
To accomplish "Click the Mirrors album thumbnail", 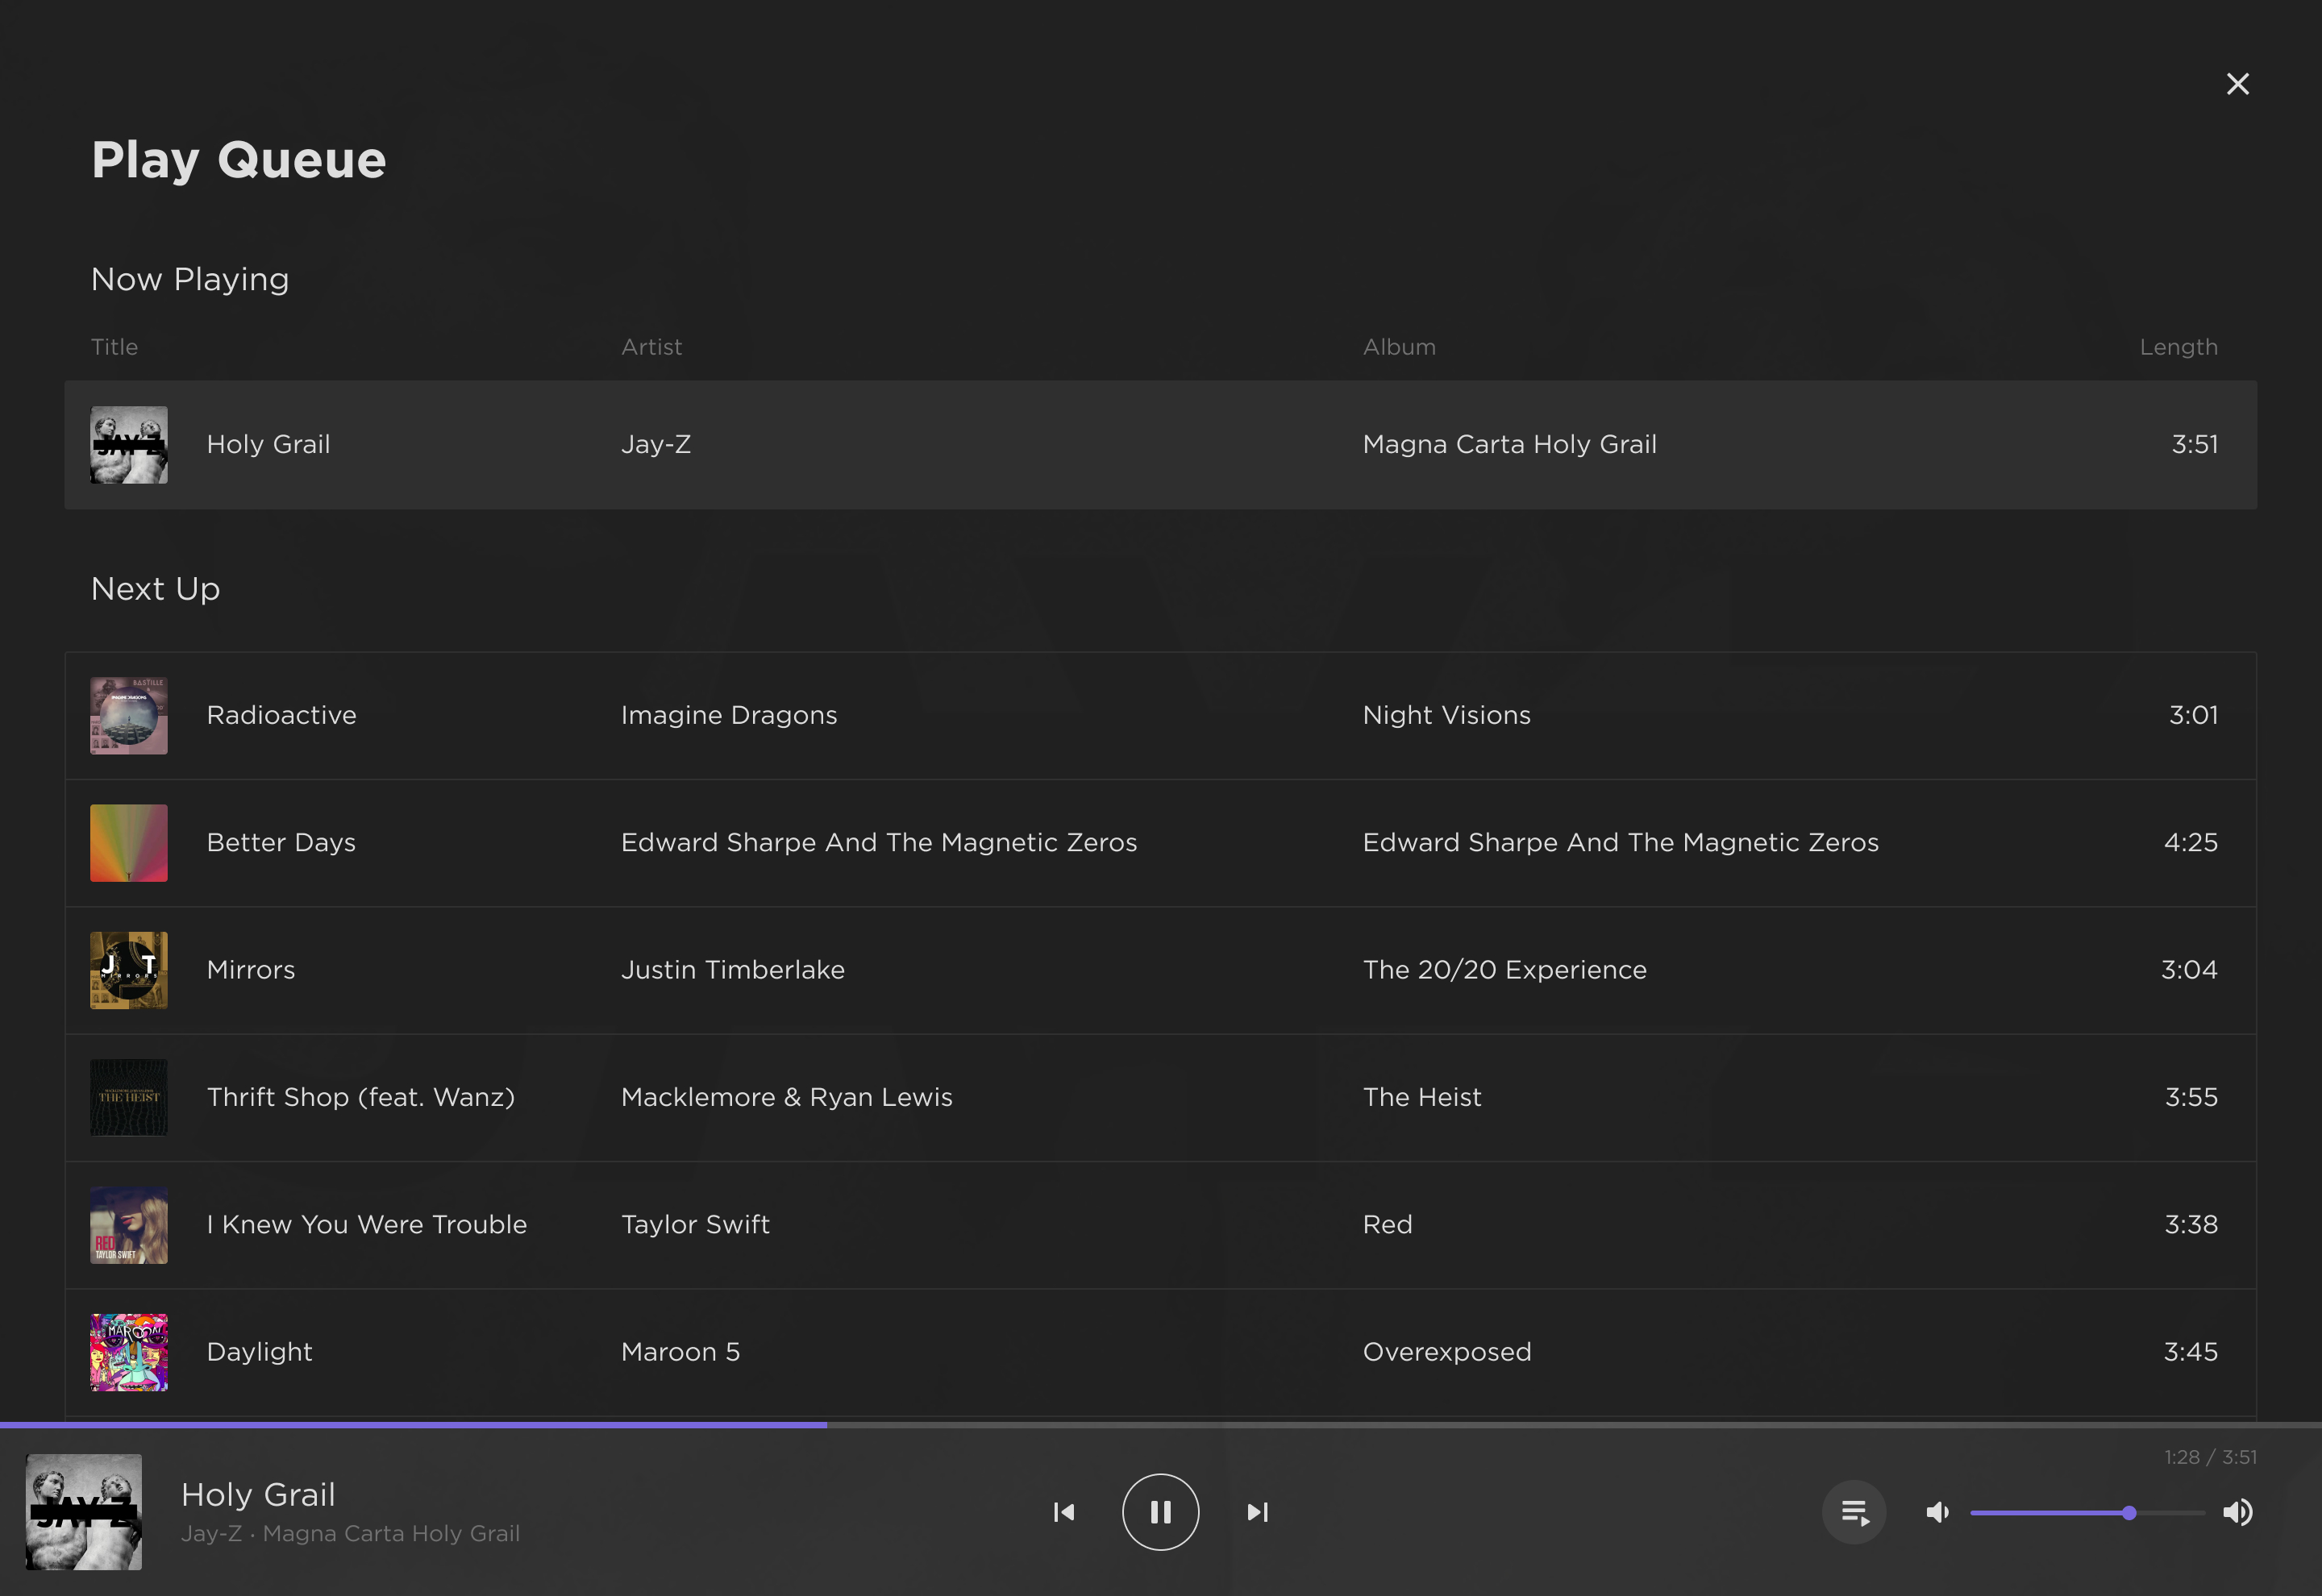I will pyautogui.click(x=129, y=970).
